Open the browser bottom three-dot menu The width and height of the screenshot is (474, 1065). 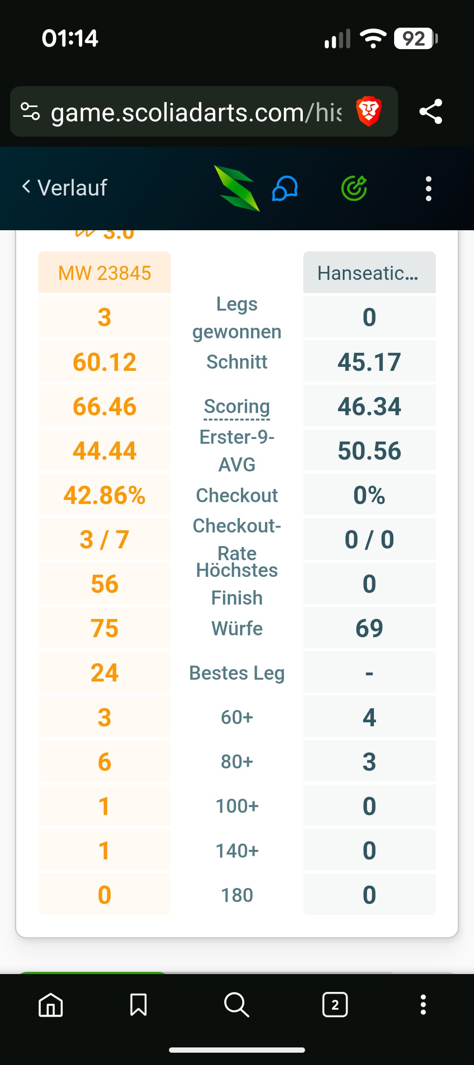pos(423,1004)
